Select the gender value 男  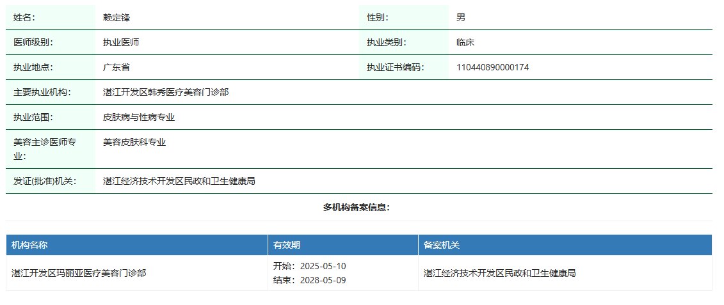[x=461, y=17]
